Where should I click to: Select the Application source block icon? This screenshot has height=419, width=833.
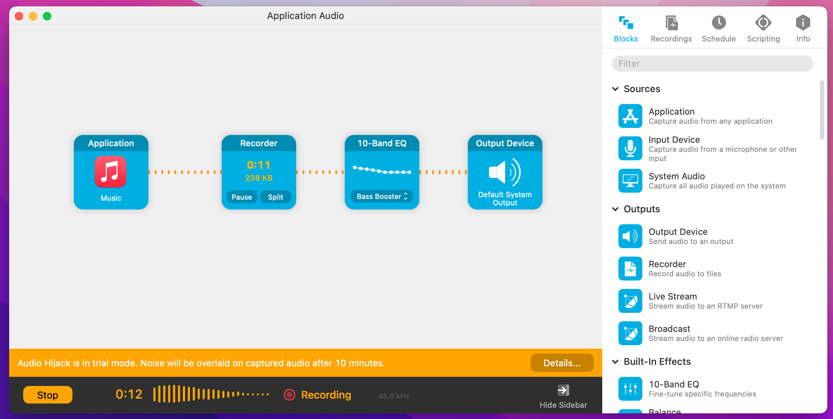tap(630, 116)
